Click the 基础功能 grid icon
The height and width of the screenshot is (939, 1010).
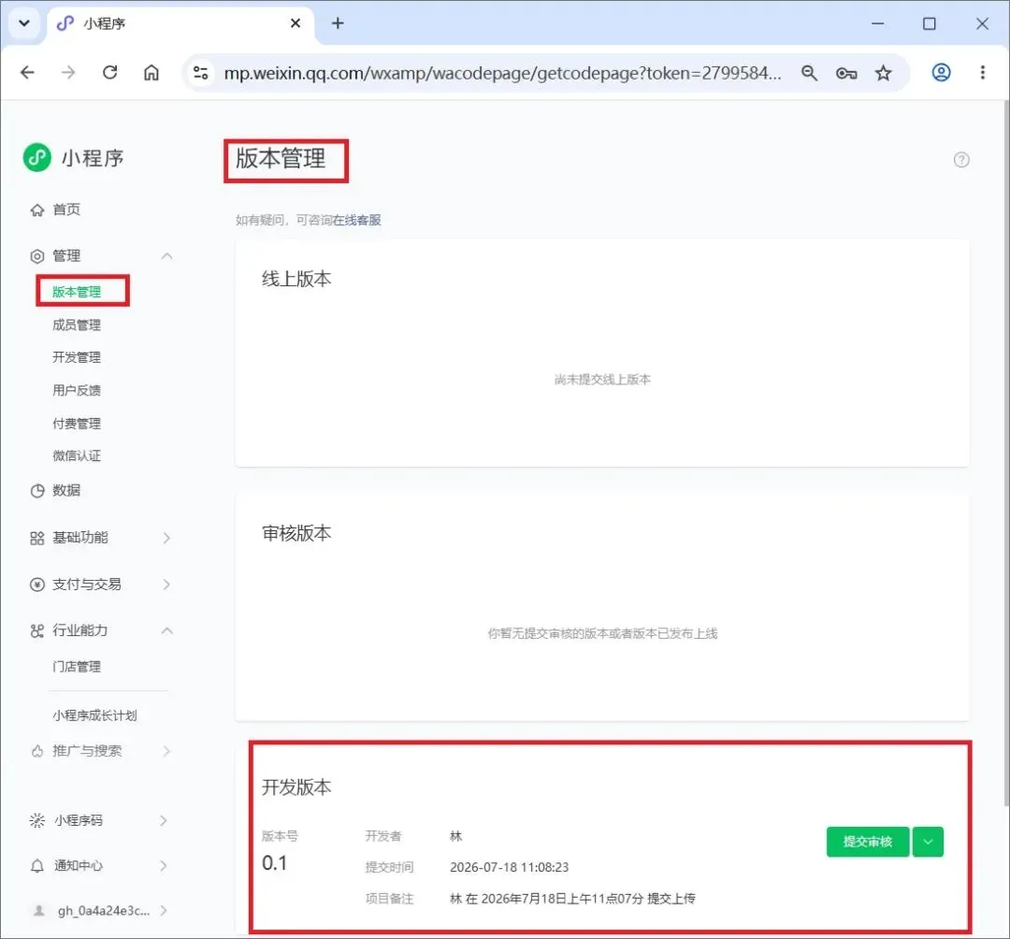tap(36, 538)
